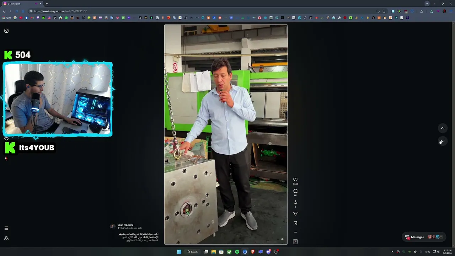455x256 pixels.
Task: Open Spotify from taskbar
Action: pyautogui.click(x=237, y=252)
